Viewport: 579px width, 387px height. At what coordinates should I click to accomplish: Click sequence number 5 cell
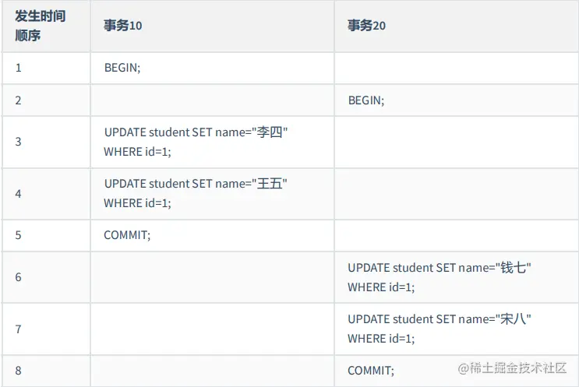coord(19,234)
